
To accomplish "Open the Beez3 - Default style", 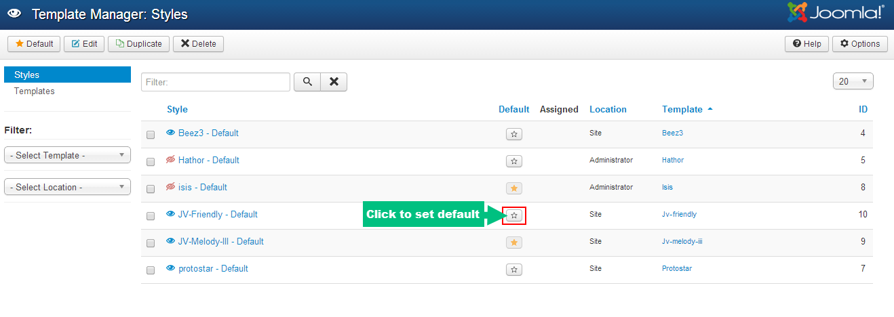I will pos(208,133).
